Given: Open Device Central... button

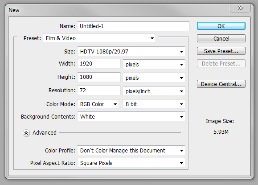Looking at the screenshot, I should (221, 84).
